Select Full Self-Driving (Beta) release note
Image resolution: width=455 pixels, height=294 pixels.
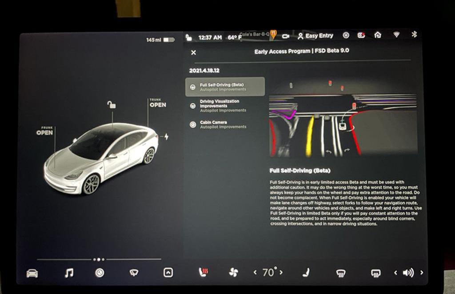(225, 87)
